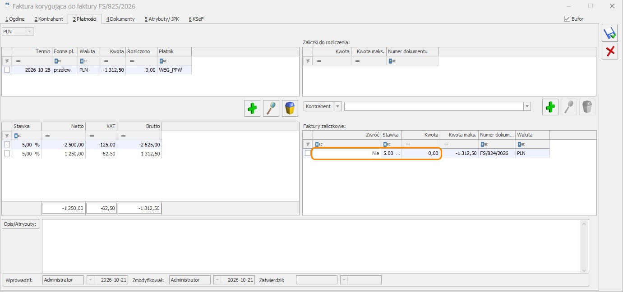Check the row with Netto -2 500,00
Image resolution: width=623 pixels, height=292 pixels.
click(7, 145)
